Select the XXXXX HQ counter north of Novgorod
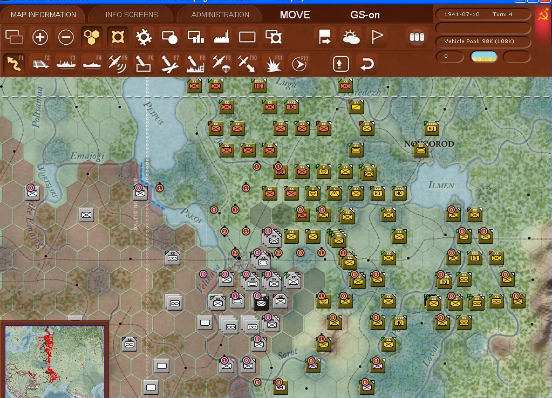The width and height of the screenshot is (552, 398). (432, 128)
